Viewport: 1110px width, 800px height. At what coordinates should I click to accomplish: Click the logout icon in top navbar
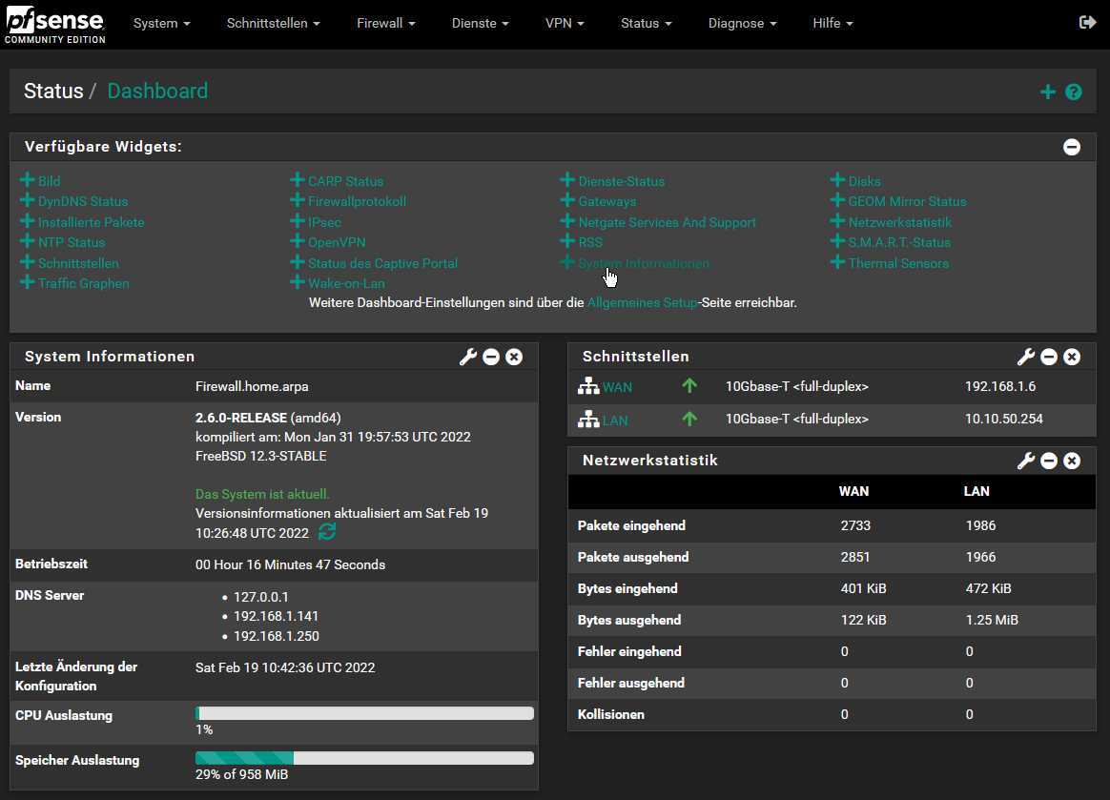1087,23
